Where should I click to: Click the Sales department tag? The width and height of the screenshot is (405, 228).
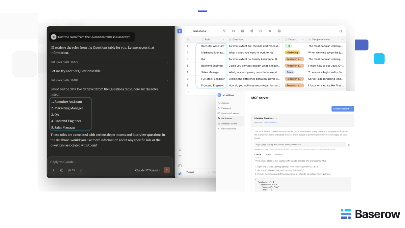290,72
